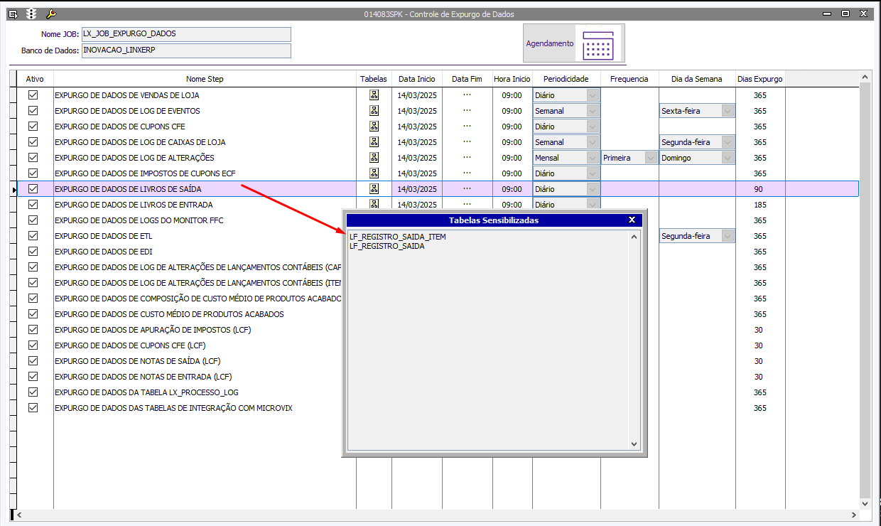Select row EXPURGO DE DADOS DE LOGS DO MONITOR FFC
The height and width of the screenshot is (526, 881).
(x=139, y=220)
